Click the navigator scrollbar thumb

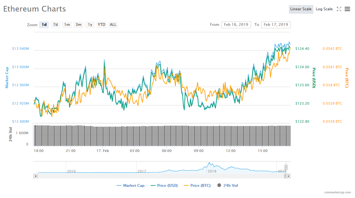click(x=285, y=176)
